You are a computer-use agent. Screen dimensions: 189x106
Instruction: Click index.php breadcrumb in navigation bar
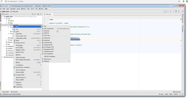pos(14,11)
